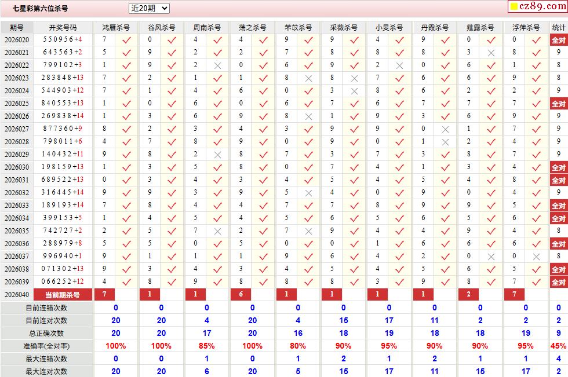Click X mark for 周南杀号 in row 2026029
The width and height of the screenshot is (568, 377).
217,155
